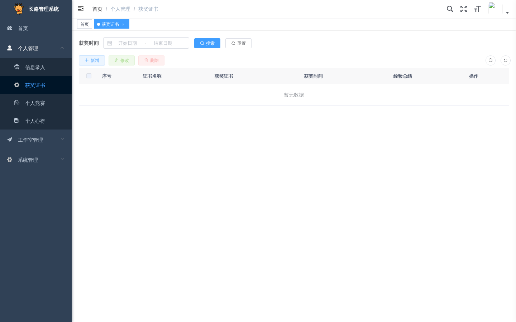This screenshot has width=516, height=322.
Task: Click the calendar icon in date range
Action: point(110,43)
